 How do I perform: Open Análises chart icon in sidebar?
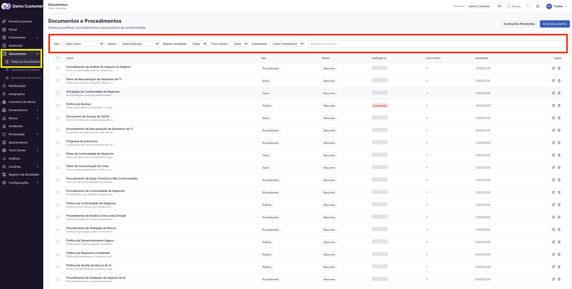point(4,159)
